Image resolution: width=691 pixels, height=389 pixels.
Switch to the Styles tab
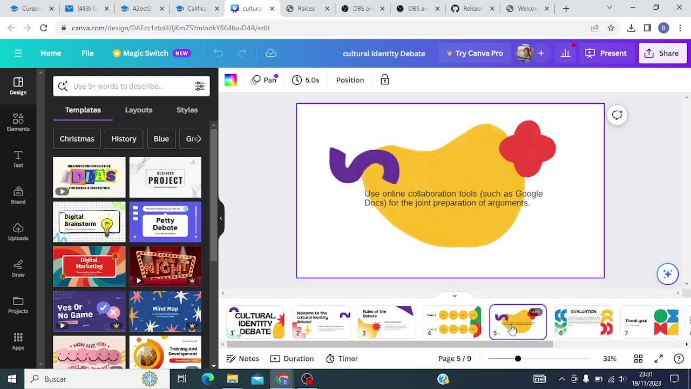pos(187,110)
